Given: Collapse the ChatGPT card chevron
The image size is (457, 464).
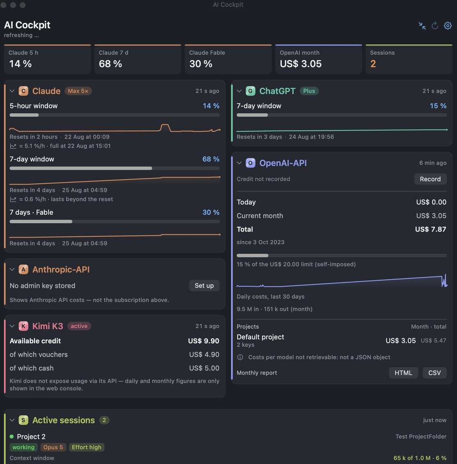Looking at the screenshot, I should [239, 91].
